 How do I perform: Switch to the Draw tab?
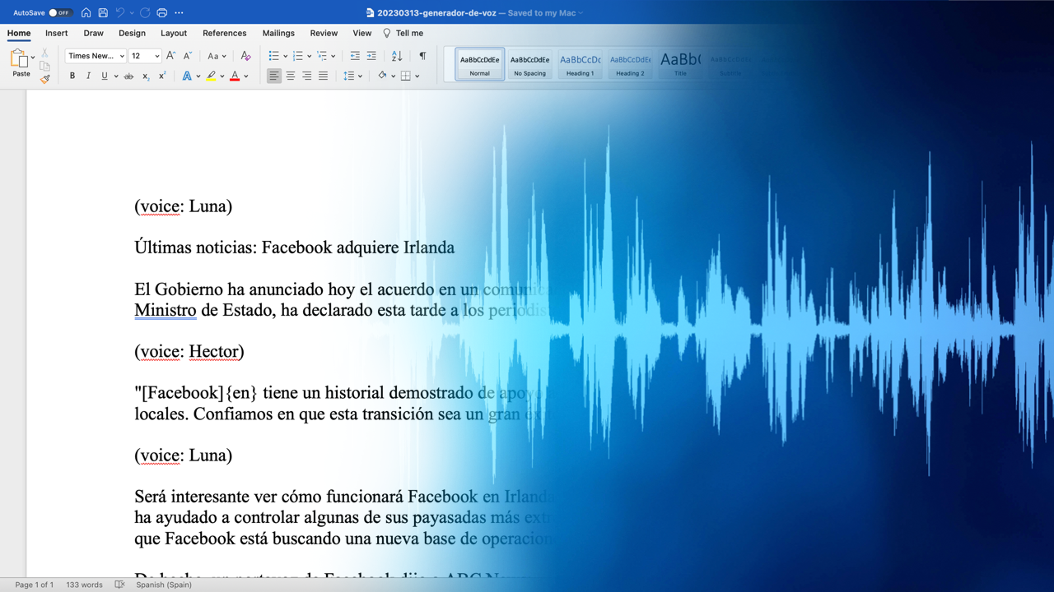click(x=94, y=34)
